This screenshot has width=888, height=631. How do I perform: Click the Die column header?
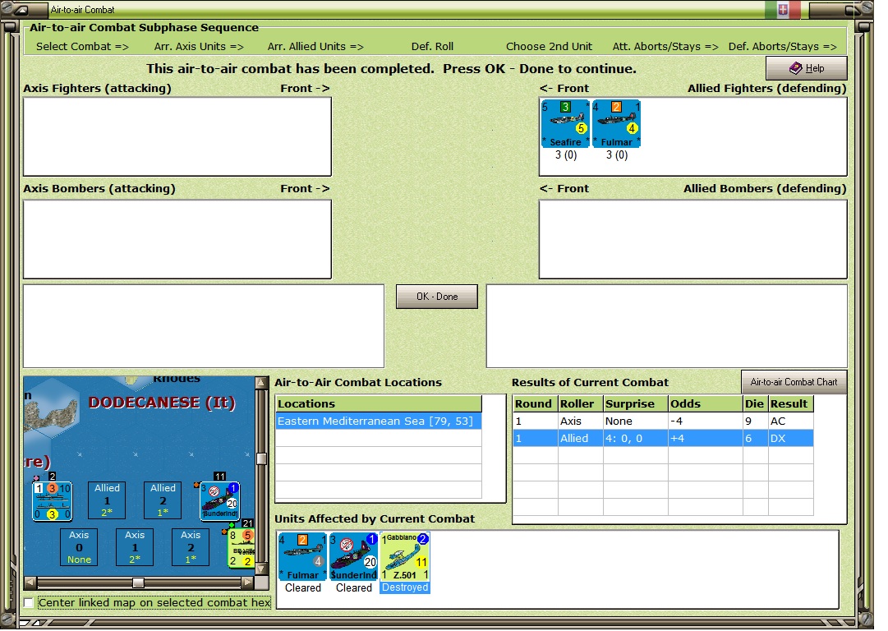tap(756, 403)
